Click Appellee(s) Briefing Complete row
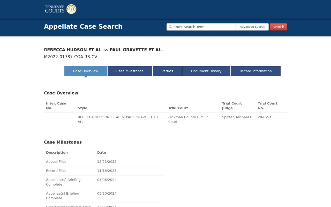331x207 pixels. pos(103,196)
